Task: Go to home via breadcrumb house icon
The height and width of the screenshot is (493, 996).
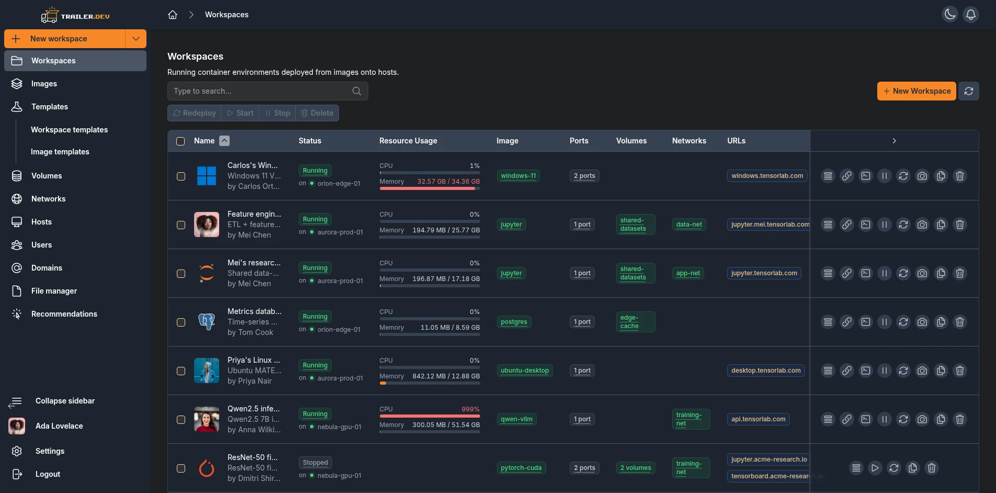Action: [173, 15]
